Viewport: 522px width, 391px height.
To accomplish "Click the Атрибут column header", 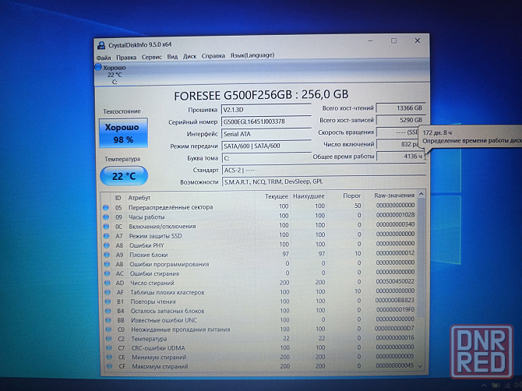I will tap(139, 198).
